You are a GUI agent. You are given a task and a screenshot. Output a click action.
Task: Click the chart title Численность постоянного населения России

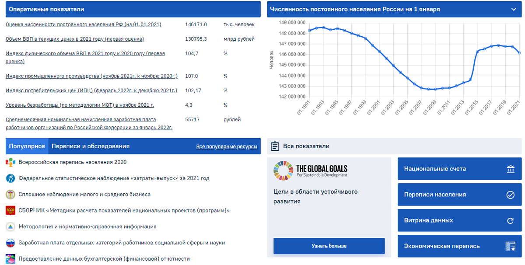coord(355,9)
